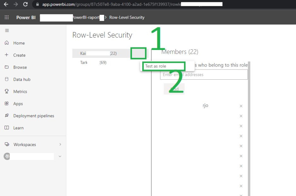The image size is (296, 196).
Task: Select the Metrics goal icon
Action: (6, 91)
